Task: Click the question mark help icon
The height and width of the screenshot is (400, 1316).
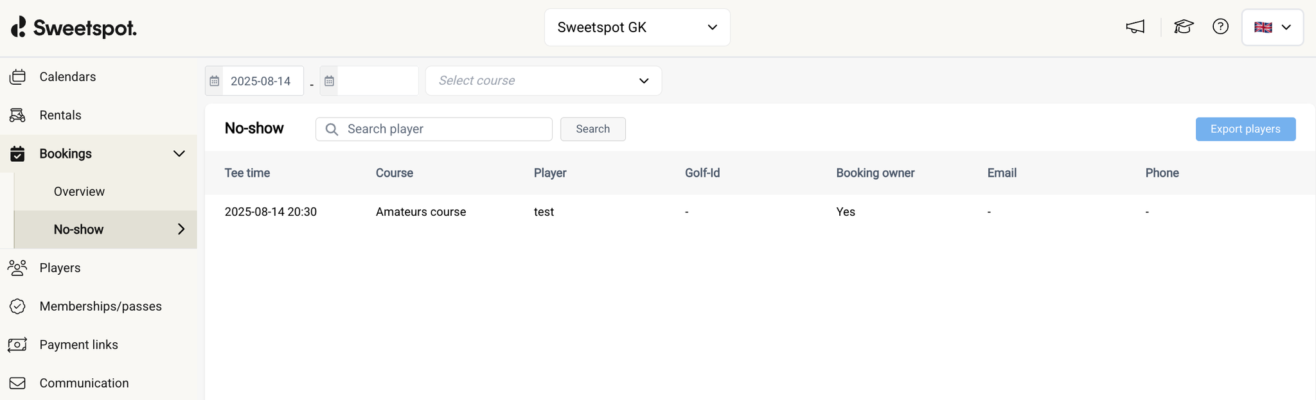Action: point(1220,27)
